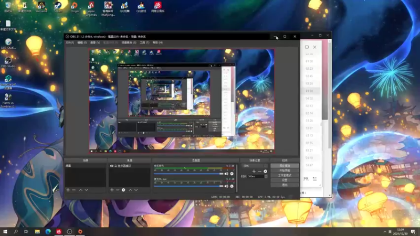This screenshot has height=236, width=420.
Task: Select the 04:32 track row in music window
Action: [x=311, y=99]
